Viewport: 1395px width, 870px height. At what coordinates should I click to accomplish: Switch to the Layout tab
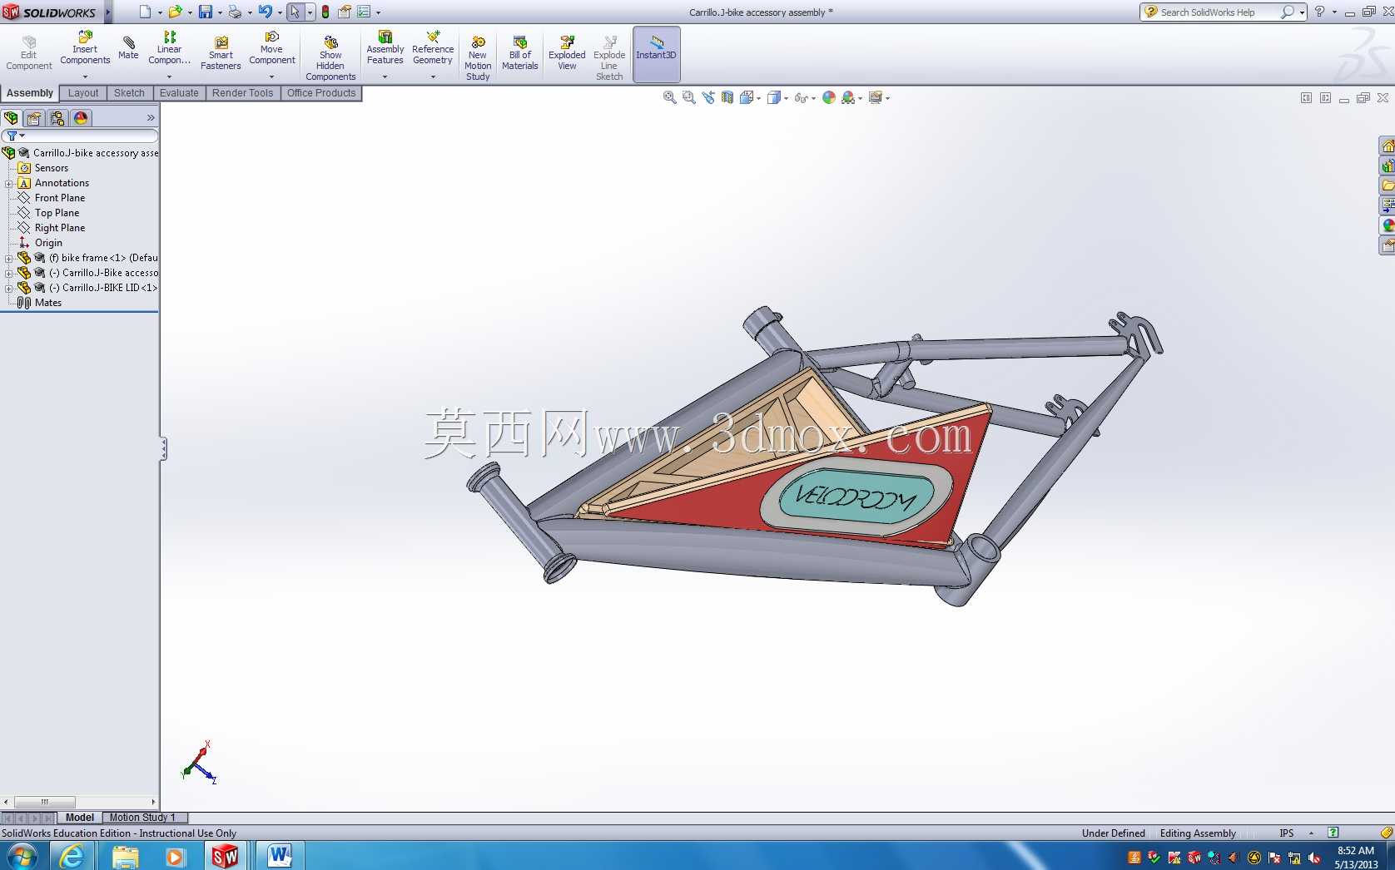(83, 93)
